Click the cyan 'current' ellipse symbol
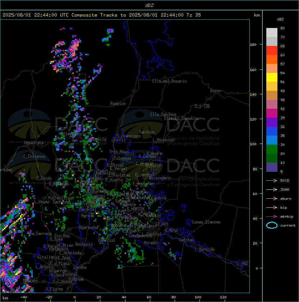This screenshot has width=299, height=302. point(272,225)
